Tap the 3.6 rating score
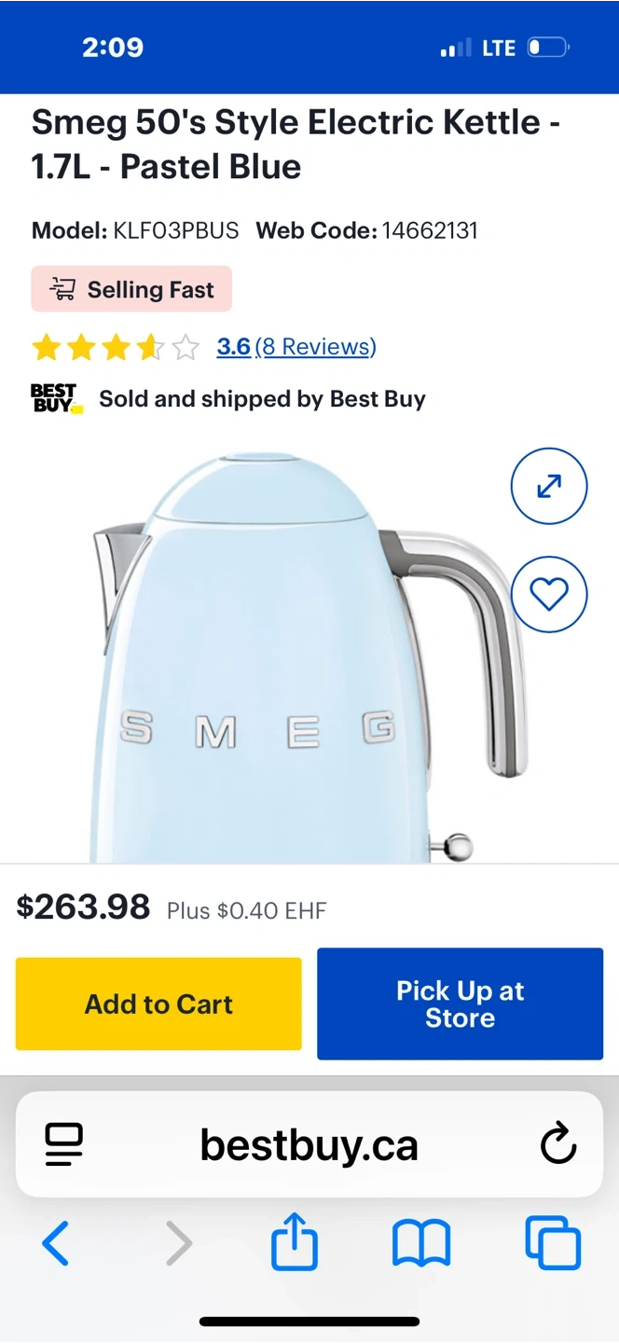This screenshot has height=1343, width=619. (233, 347)
